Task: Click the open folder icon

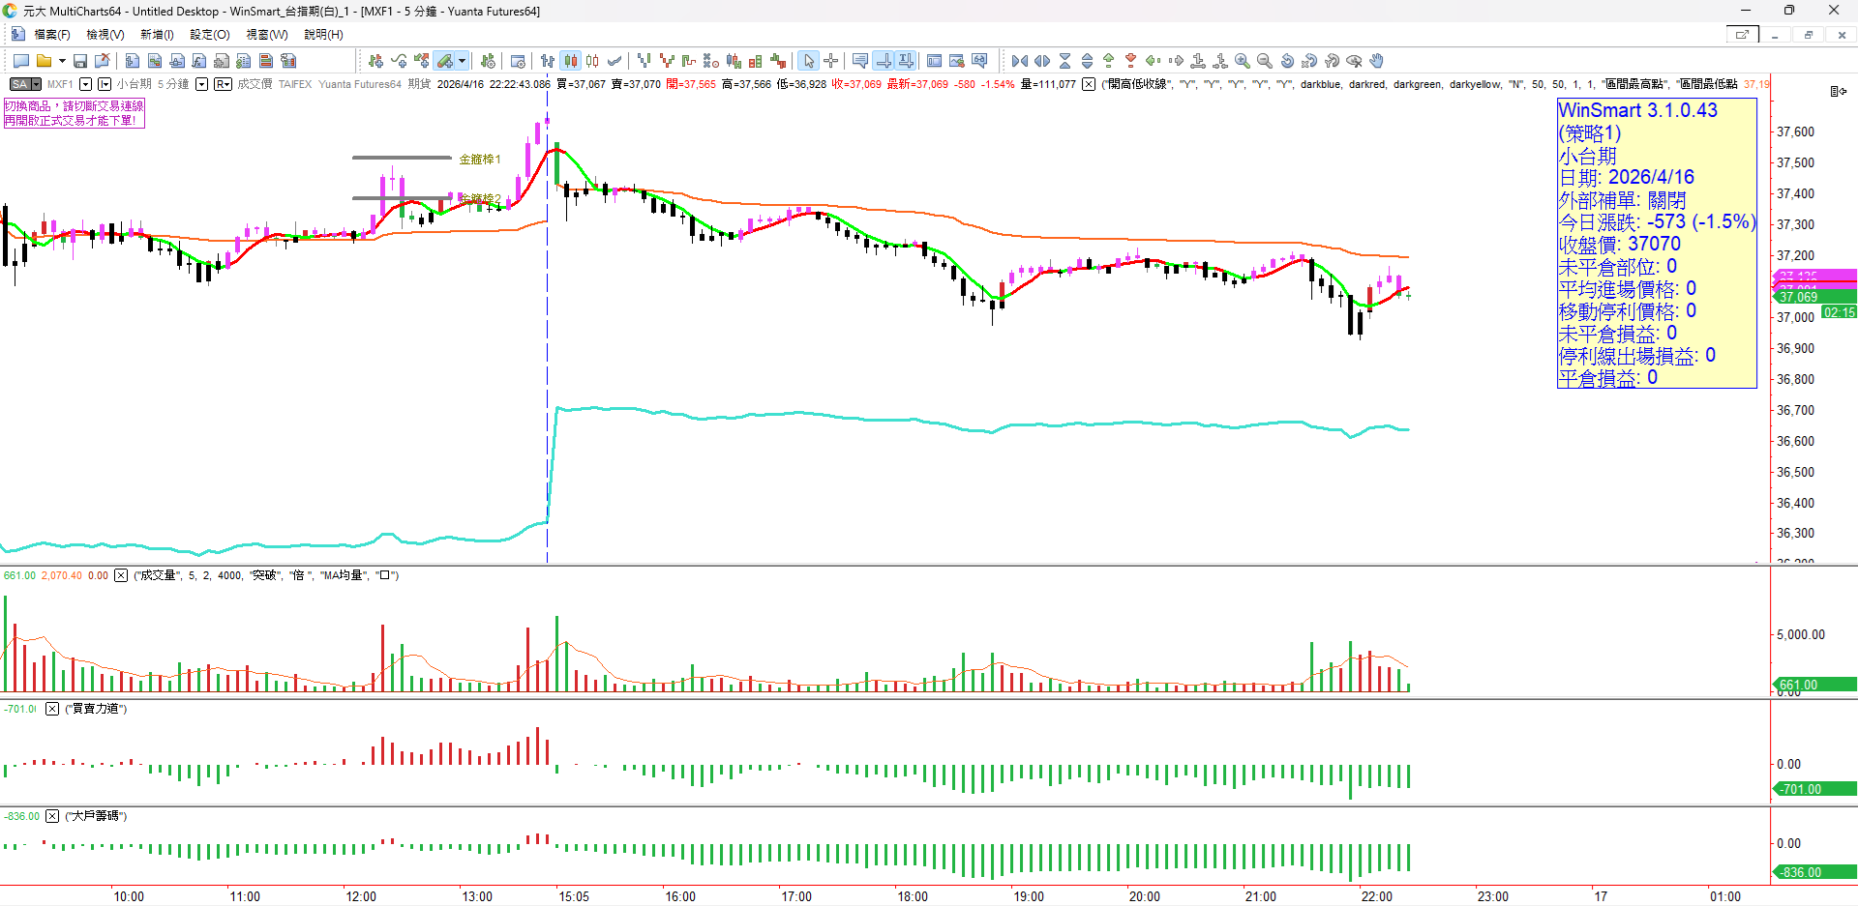Action: point(44,61)
